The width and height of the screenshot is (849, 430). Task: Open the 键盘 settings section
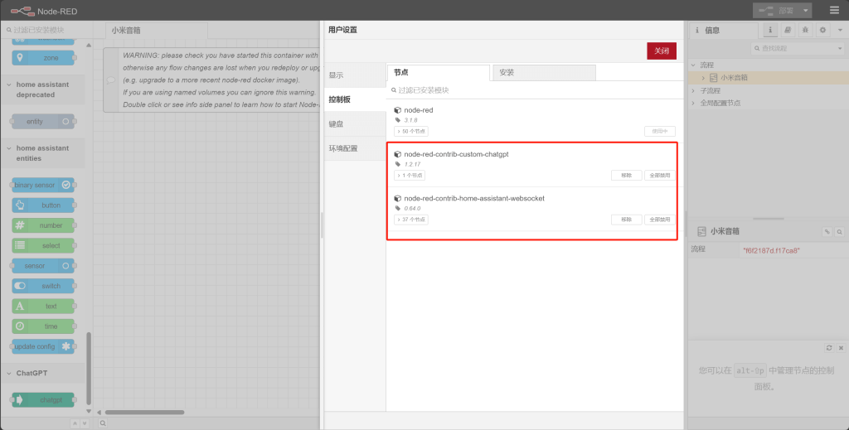tap(355, 123)
